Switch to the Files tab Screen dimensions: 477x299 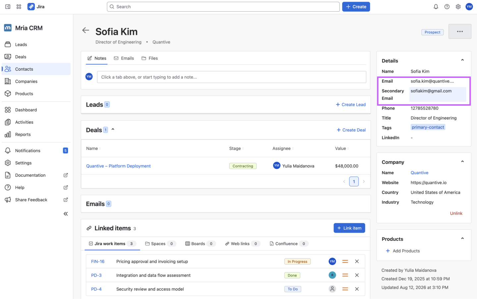pos(150,58)
